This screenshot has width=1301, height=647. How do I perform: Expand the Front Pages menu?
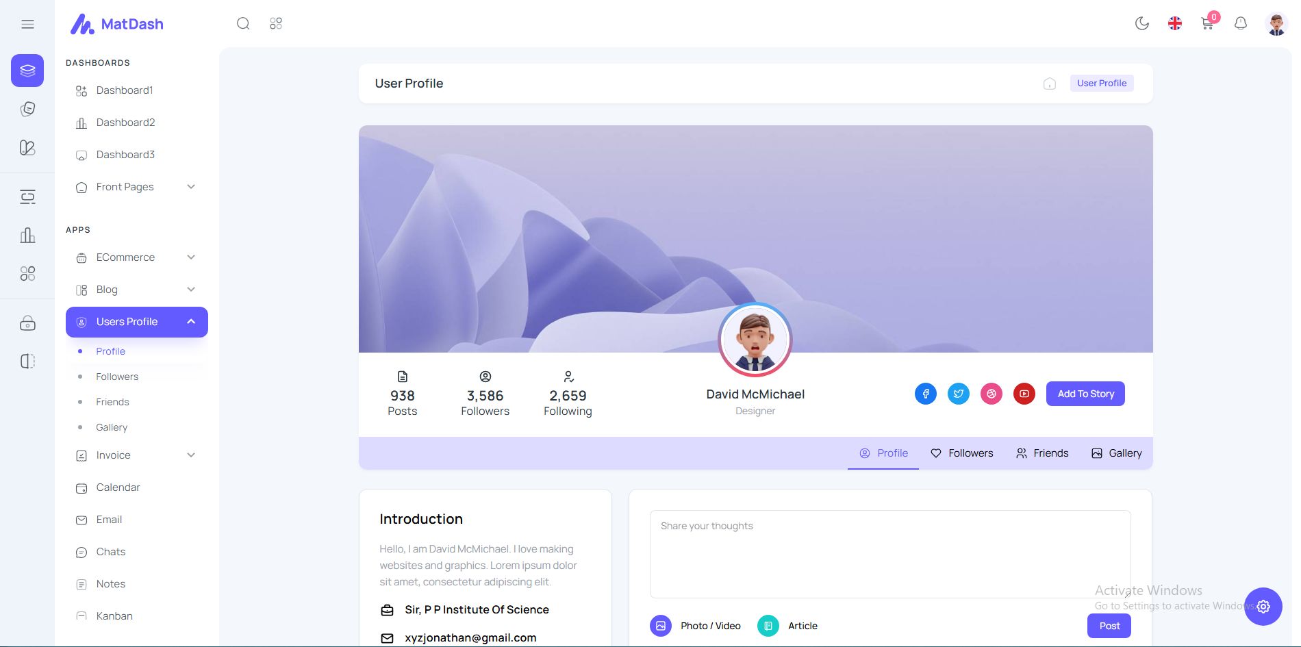[137, 187]
